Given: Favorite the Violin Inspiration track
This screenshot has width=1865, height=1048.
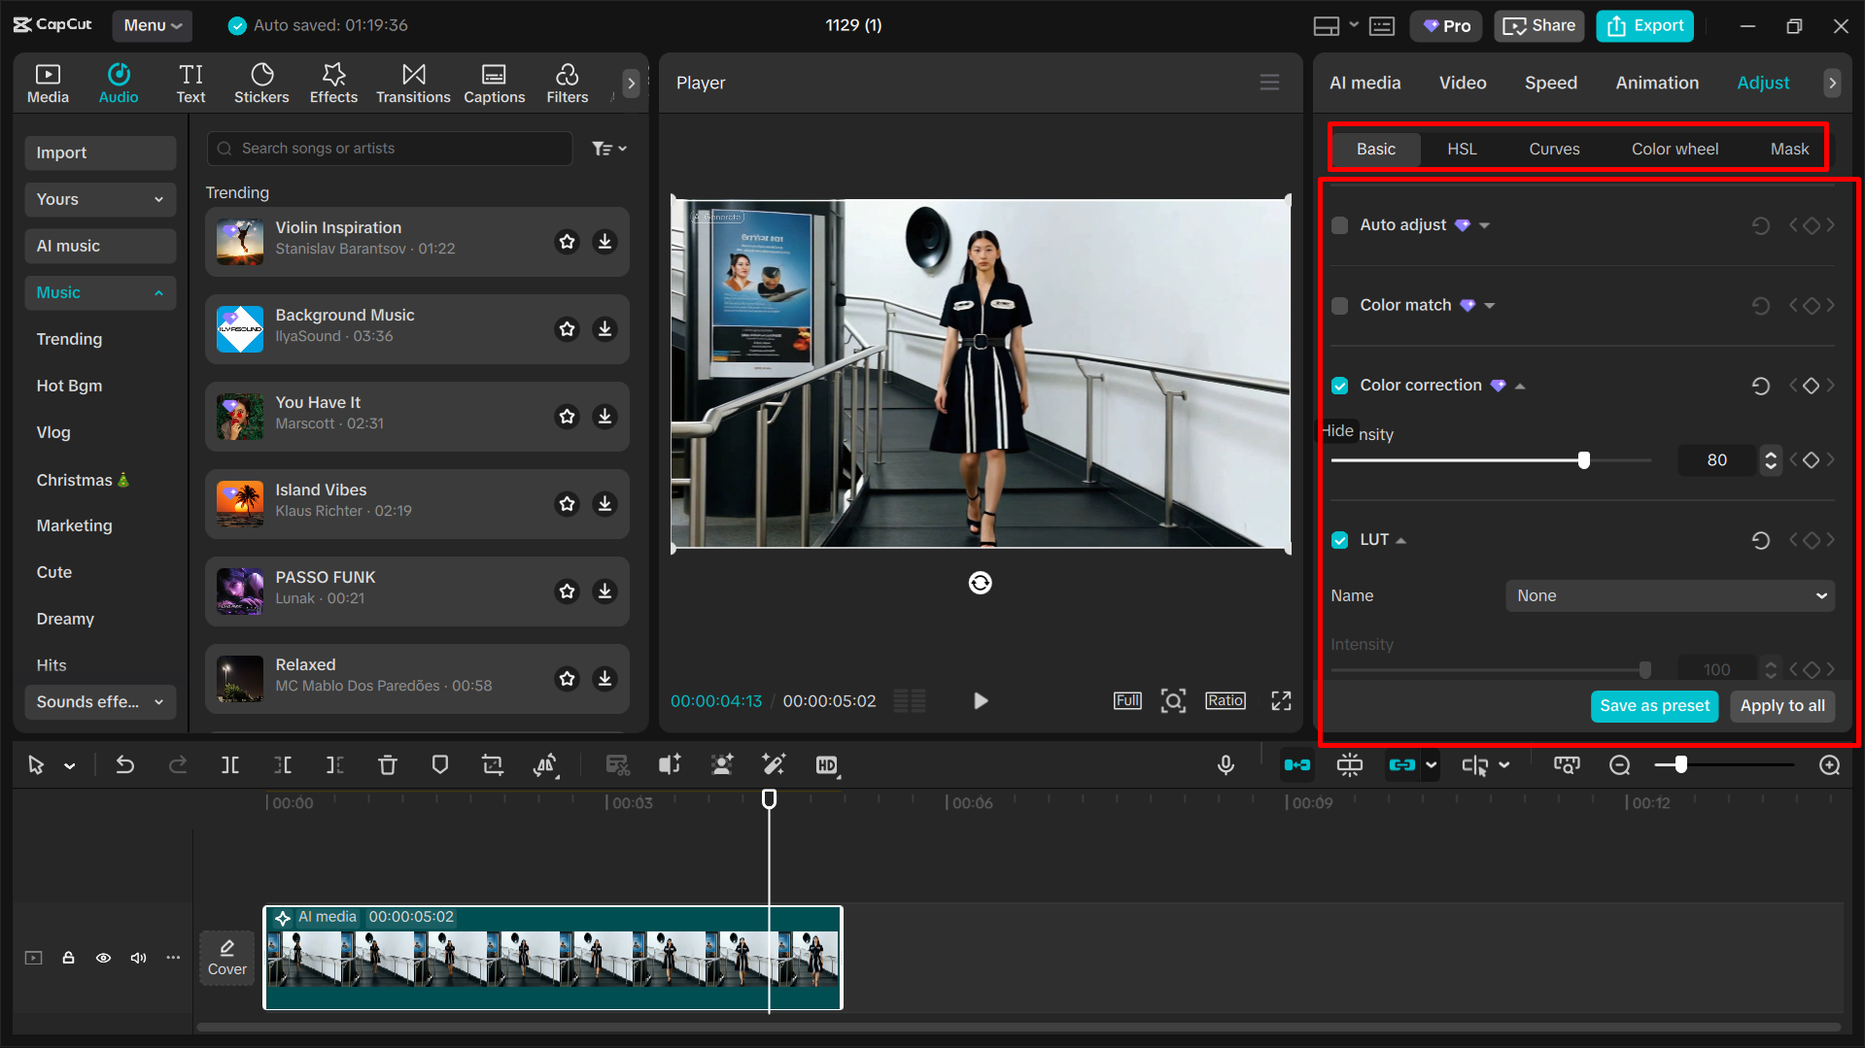Looking at the screenshot, I should pyautogui.click(x=567, y=242).
